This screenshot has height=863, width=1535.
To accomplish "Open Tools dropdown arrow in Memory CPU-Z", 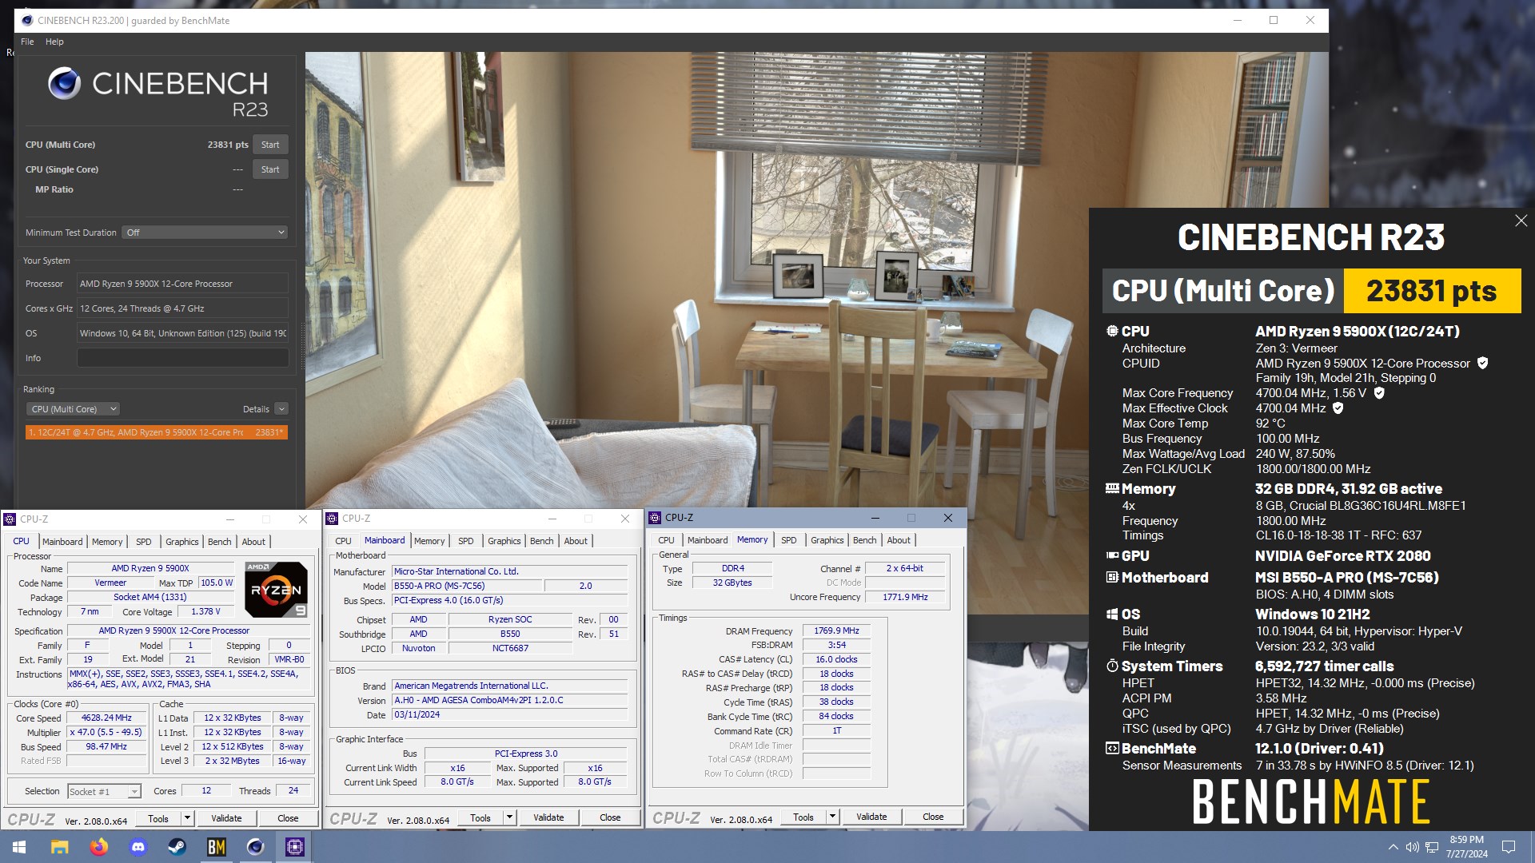I will [x=832, y=817].
